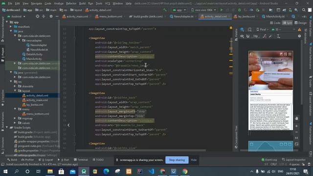The width and height of the screenshot is (313, 176).
Task: Select menu_bottom.xml in project tree
Action: click(x=36, y=114)
